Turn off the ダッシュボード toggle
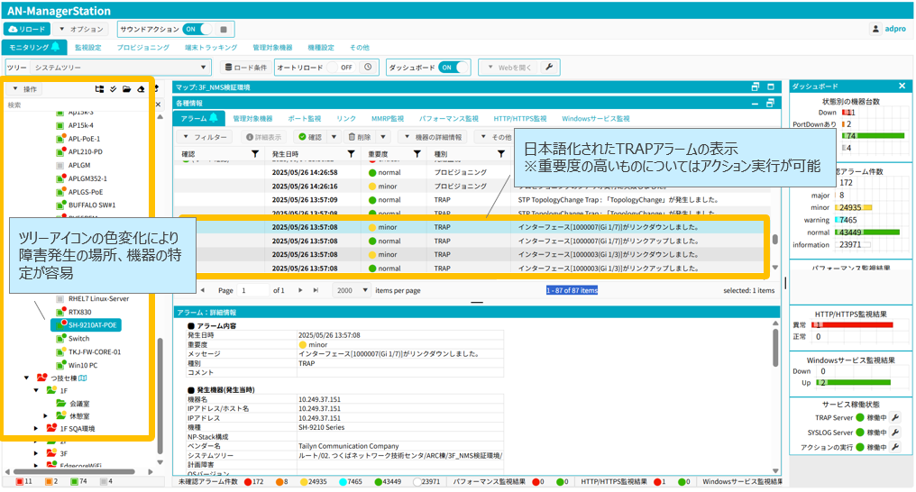 pyautogui.click(x=453, y=68)
